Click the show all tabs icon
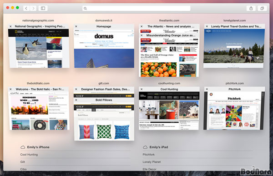The image size is (273, 176). pos(262,8)
